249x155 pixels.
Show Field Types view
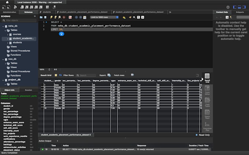207,102
